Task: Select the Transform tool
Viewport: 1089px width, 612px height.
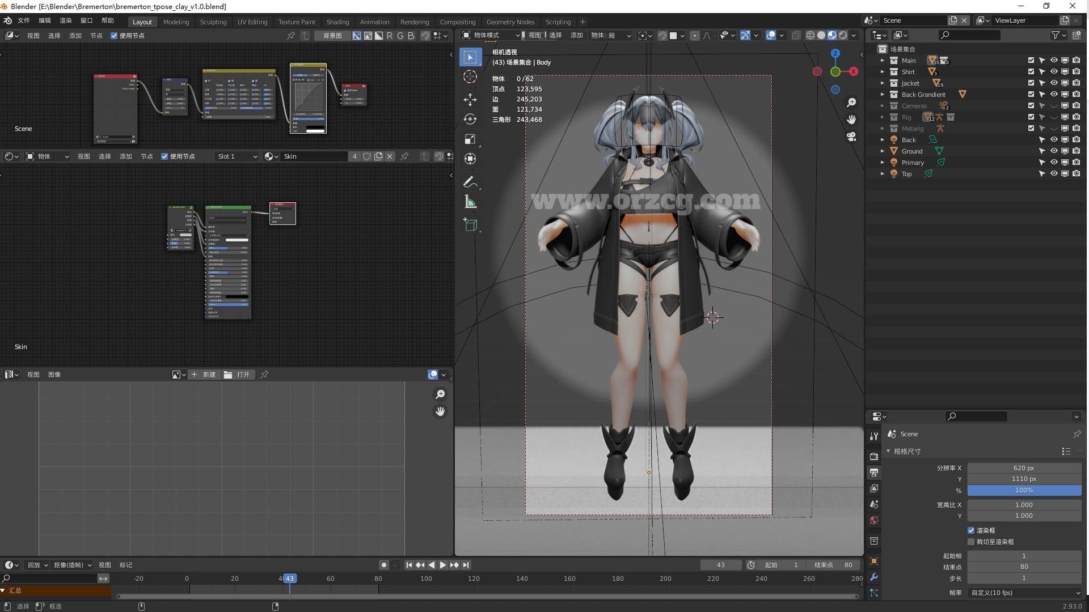Action: [470, 159]
